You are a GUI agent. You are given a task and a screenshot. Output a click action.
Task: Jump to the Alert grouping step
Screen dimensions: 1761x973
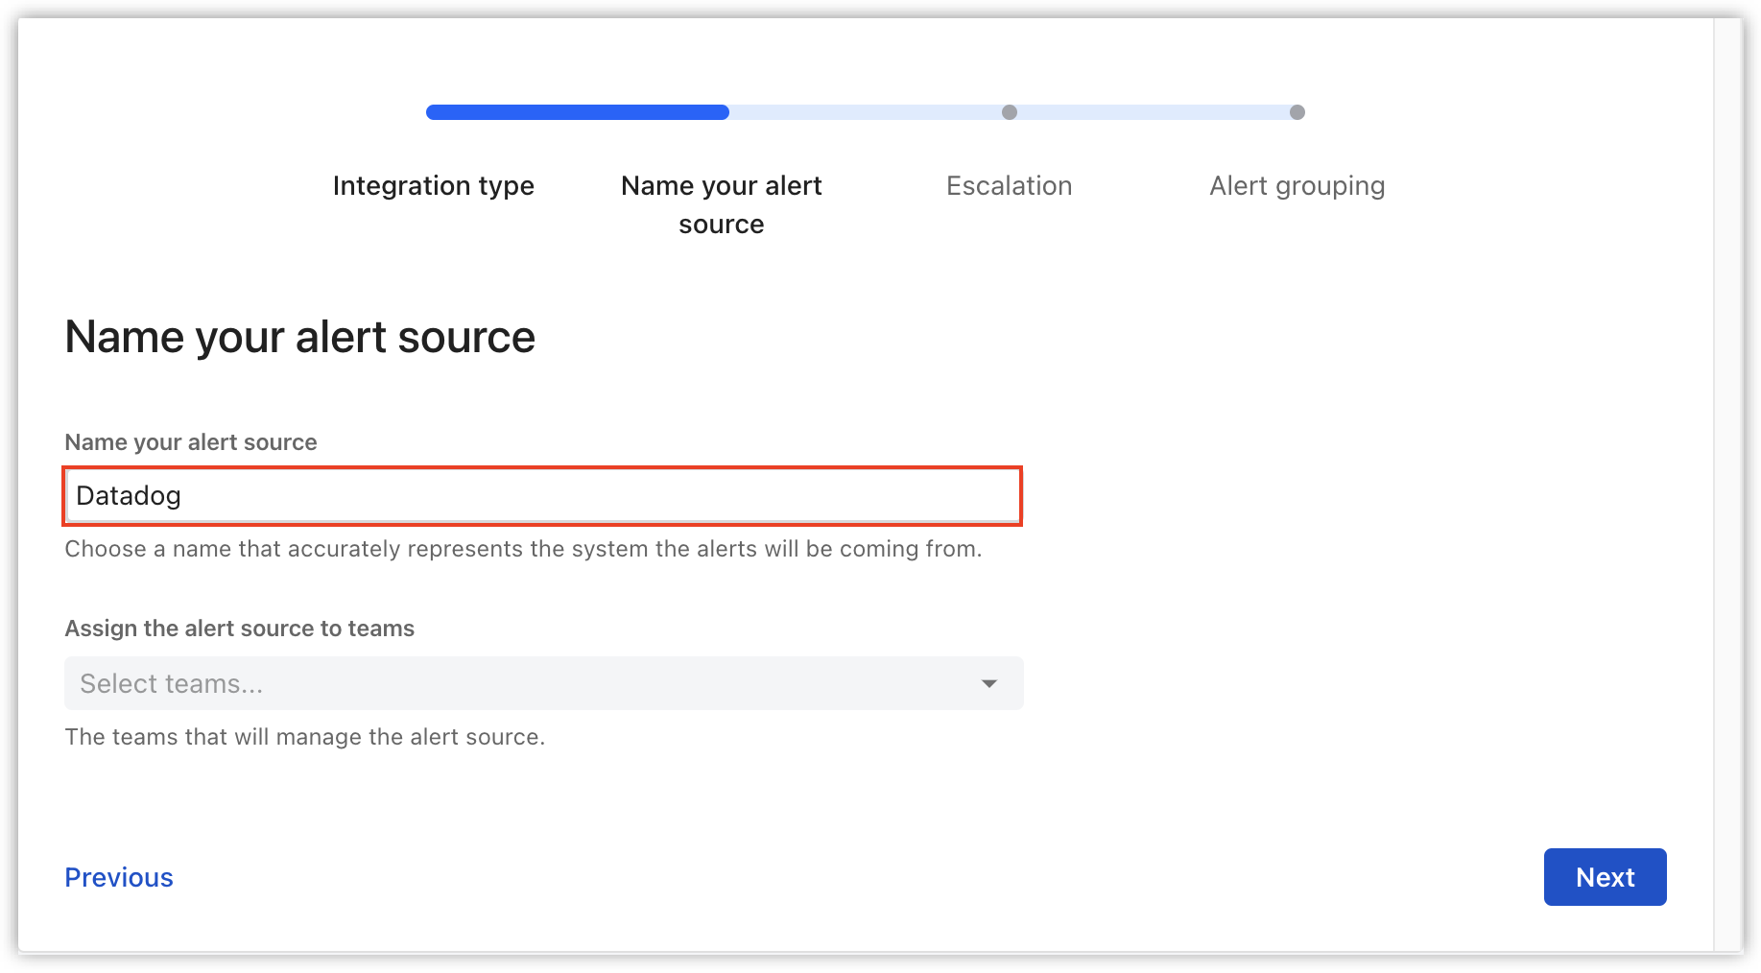click(1297, 185)
